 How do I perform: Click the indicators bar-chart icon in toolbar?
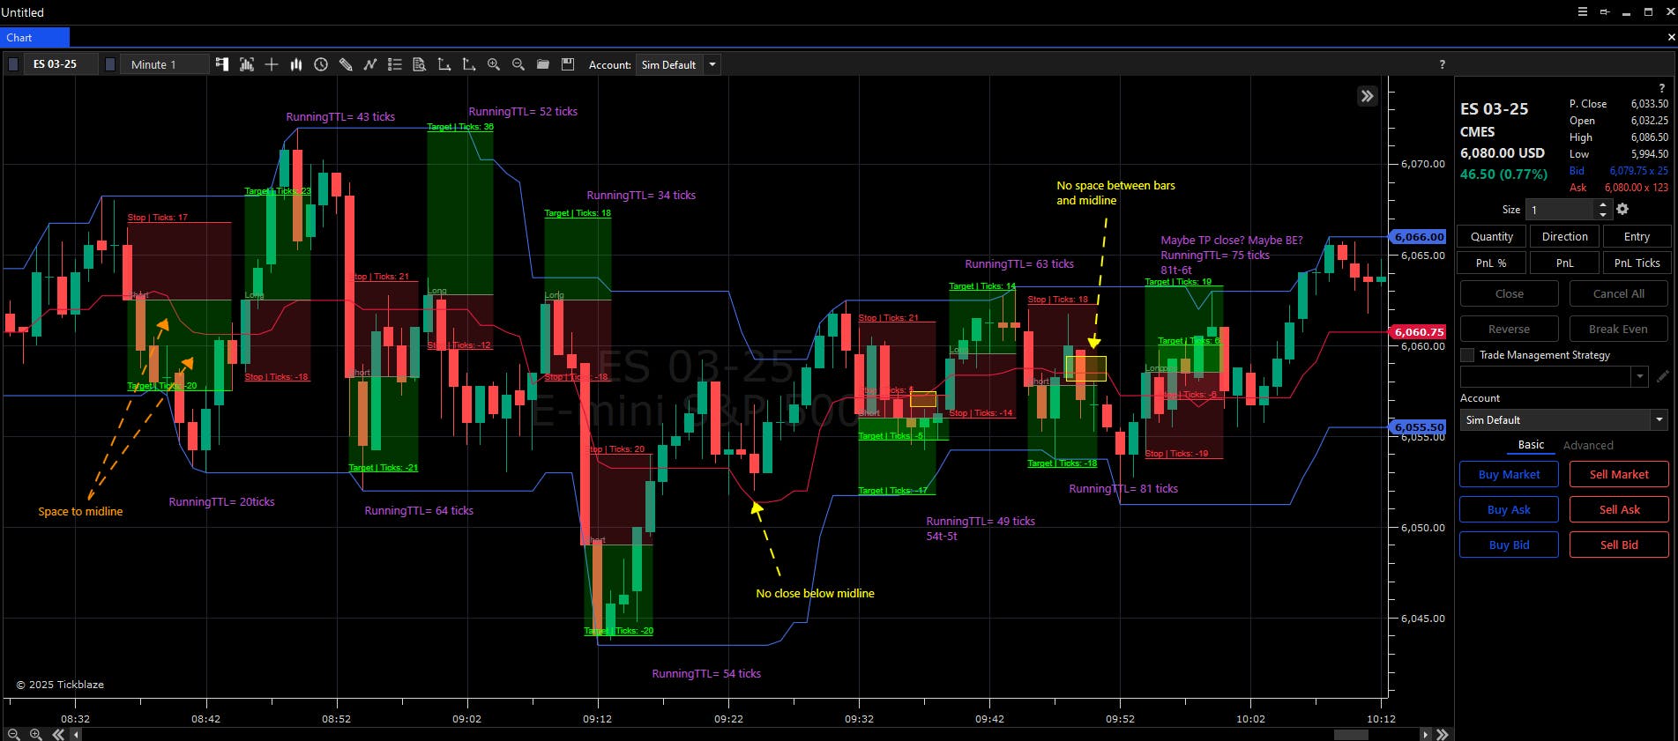(x=247, y=64)
